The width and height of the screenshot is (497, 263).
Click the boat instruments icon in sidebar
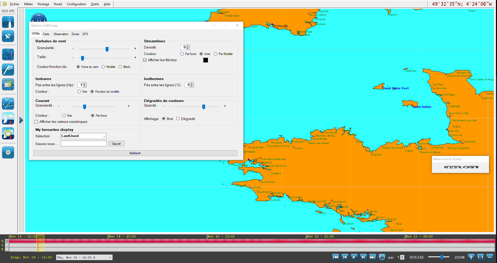[x=8, y=22]
